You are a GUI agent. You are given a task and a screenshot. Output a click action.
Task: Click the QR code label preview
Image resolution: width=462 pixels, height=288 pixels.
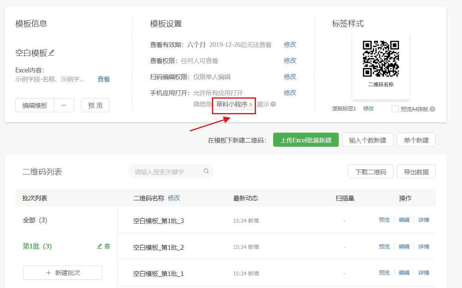tap(380, 65)
